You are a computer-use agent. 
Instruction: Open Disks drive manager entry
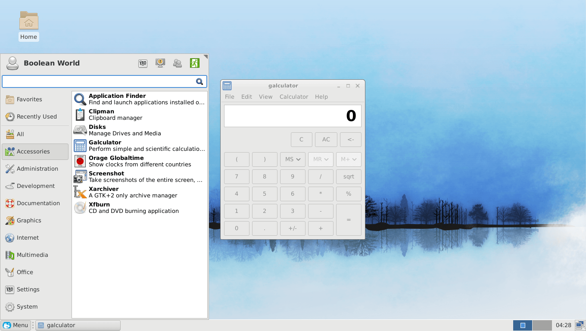point(140,130)
